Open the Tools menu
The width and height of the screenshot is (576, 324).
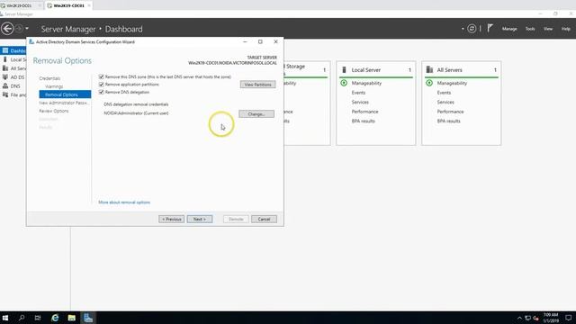pyautogui.click(x=530, y=29)
